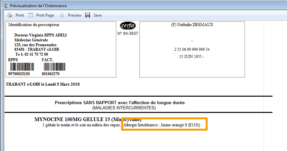Click the window title bar application icon
The height and width of the screenshot is (151, 287).
tap(6, 5)
